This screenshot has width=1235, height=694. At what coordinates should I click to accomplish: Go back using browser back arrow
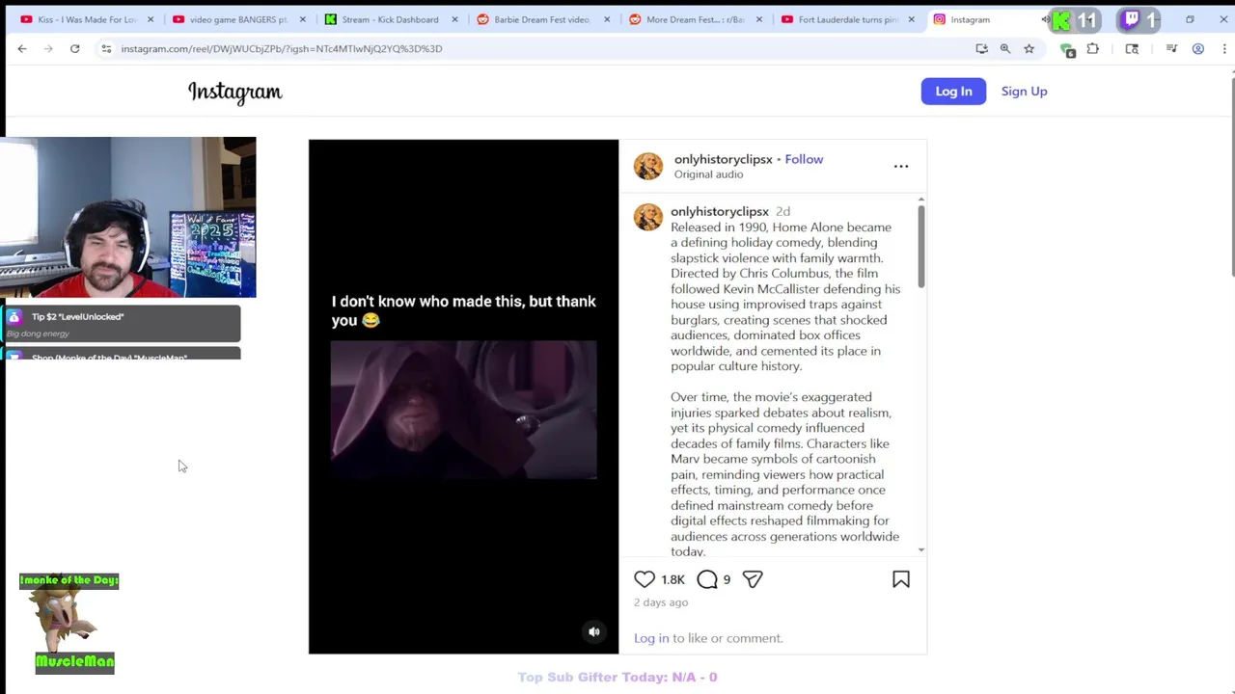[22, 48]
